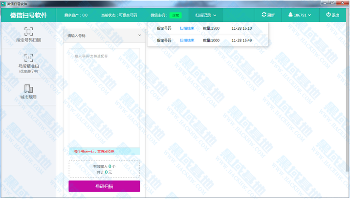Click the refresh icon next to 刷新
The height and width of the screenshot is (199, 350).
click(x=264, y=15)
